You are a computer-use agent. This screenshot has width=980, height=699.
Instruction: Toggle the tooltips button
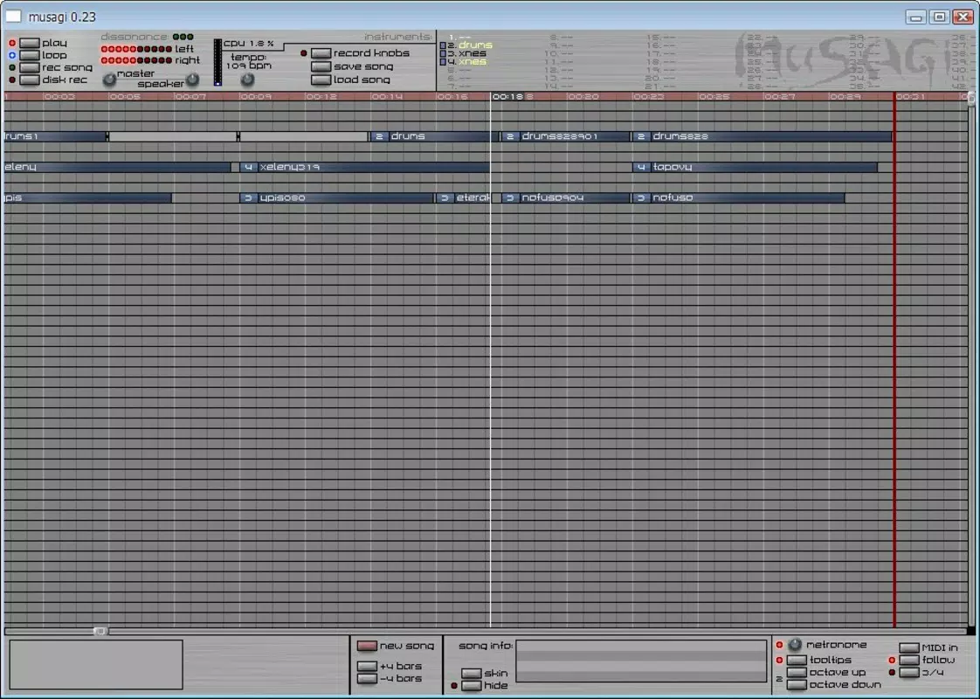coord(797,661)
